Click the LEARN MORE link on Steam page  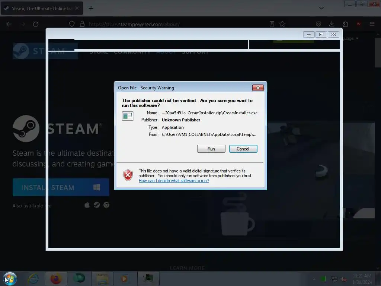click(188, 268)
